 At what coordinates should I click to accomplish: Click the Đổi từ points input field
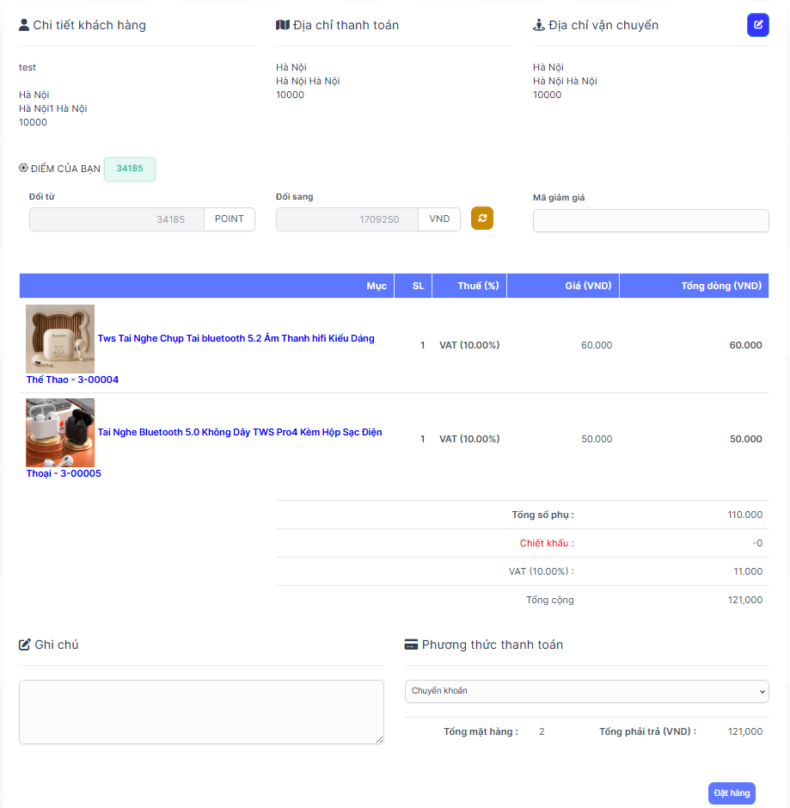(116, 219)
